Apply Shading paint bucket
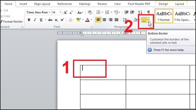 click(x=135, y=20)
